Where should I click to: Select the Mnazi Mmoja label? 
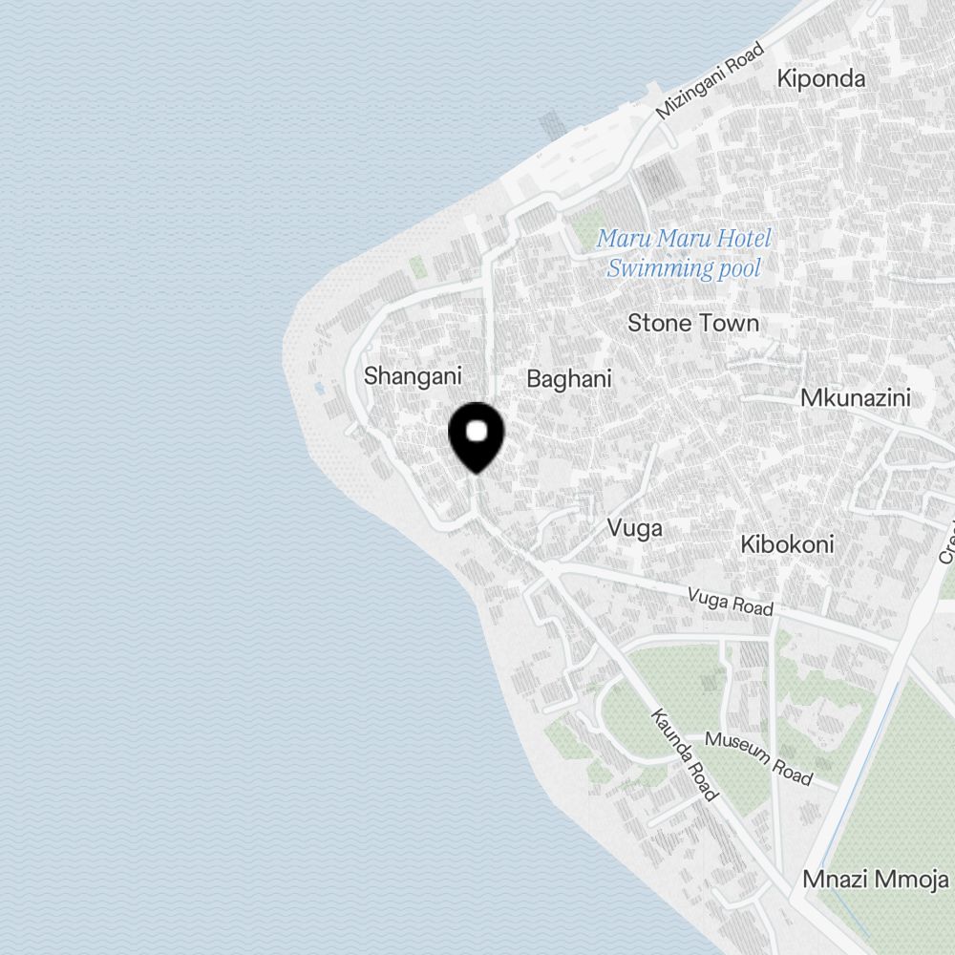click(875, 880)
